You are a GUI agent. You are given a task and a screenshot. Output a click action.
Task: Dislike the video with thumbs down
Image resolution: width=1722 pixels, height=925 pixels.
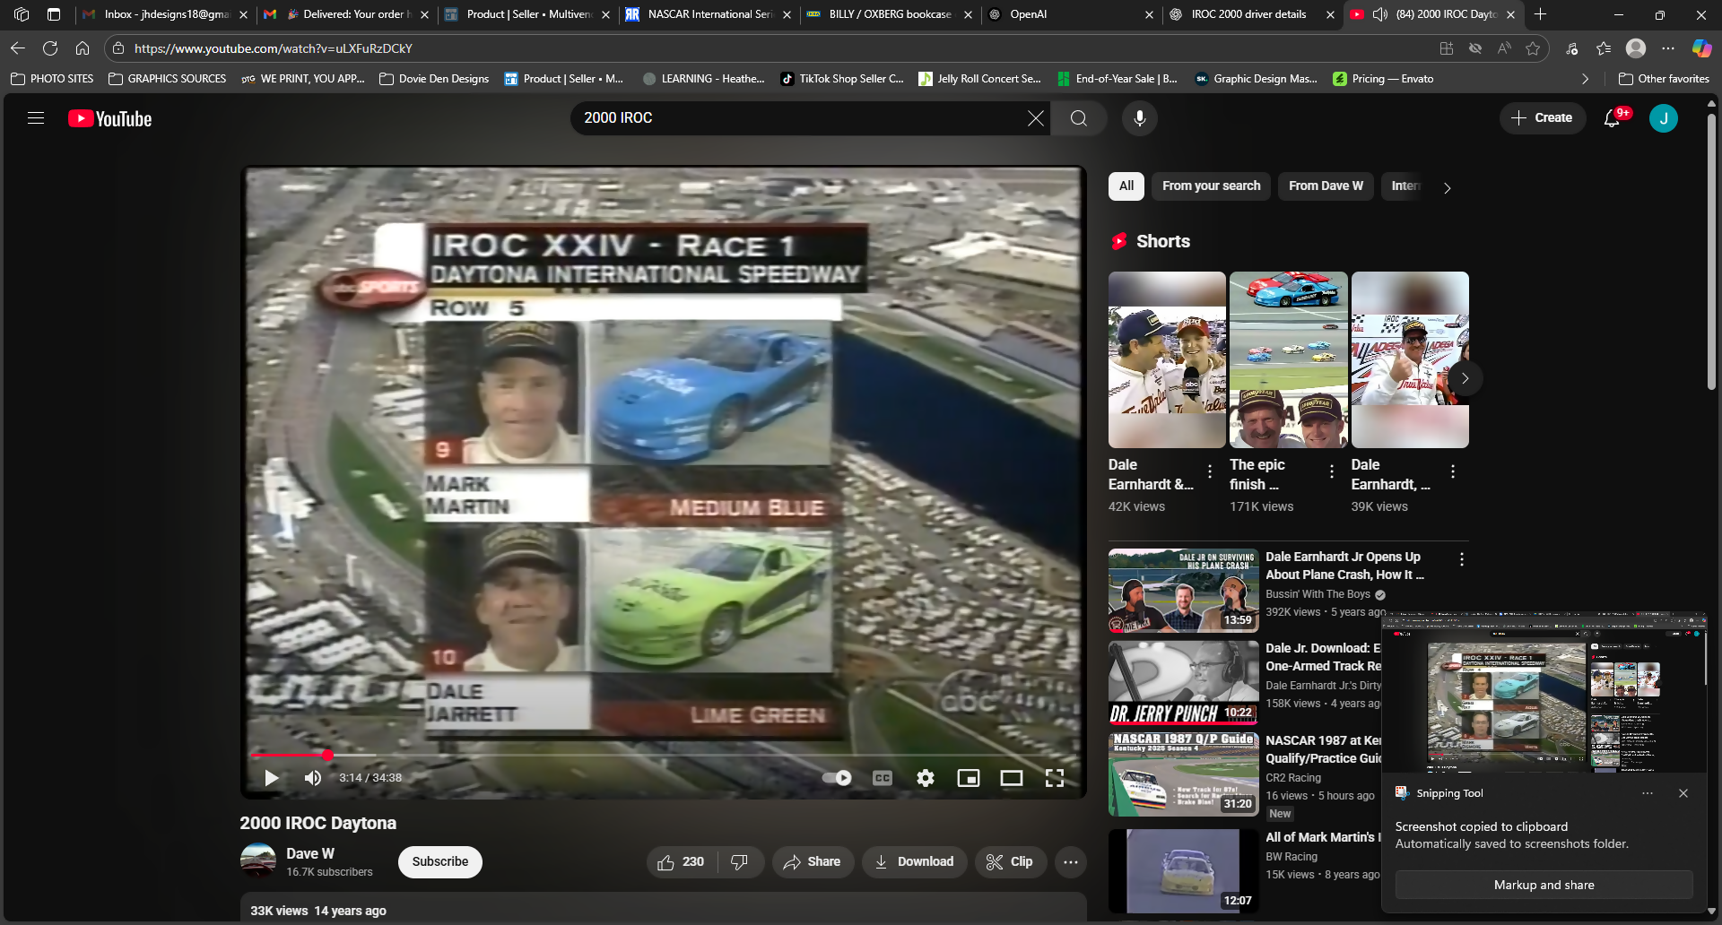pos(739,862)
